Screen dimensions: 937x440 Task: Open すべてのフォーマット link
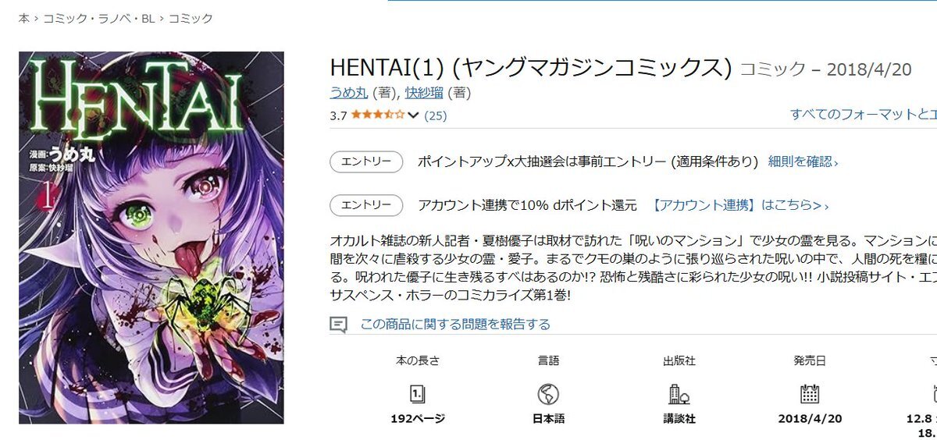coord(863,114)
